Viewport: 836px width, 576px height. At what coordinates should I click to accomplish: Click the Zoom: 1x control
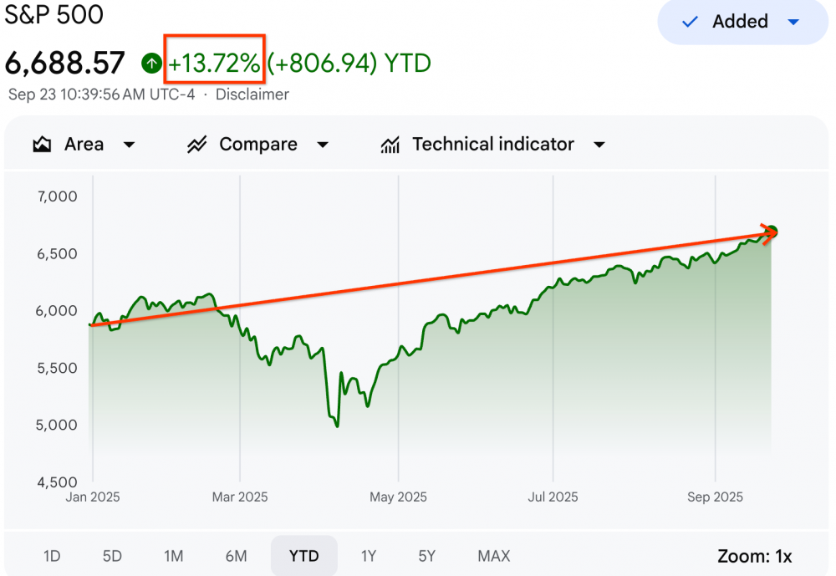pyautogui.click(x=754, y=556)
